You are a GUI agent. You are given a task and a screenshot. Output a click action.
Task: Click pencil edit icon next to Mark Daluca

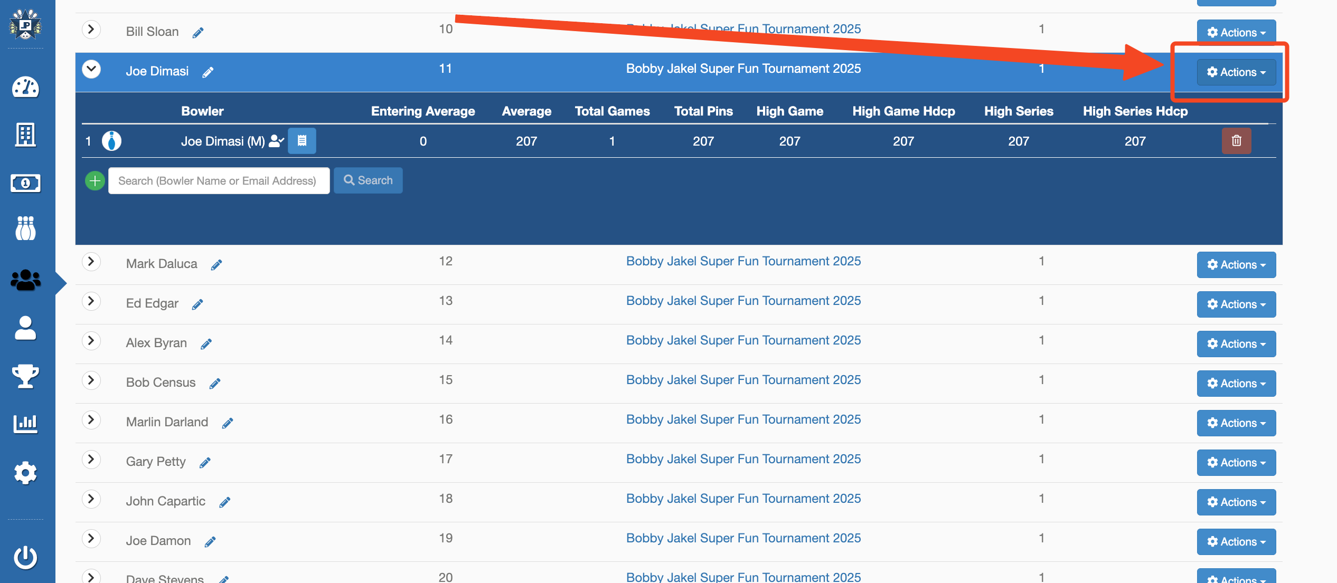216,265
